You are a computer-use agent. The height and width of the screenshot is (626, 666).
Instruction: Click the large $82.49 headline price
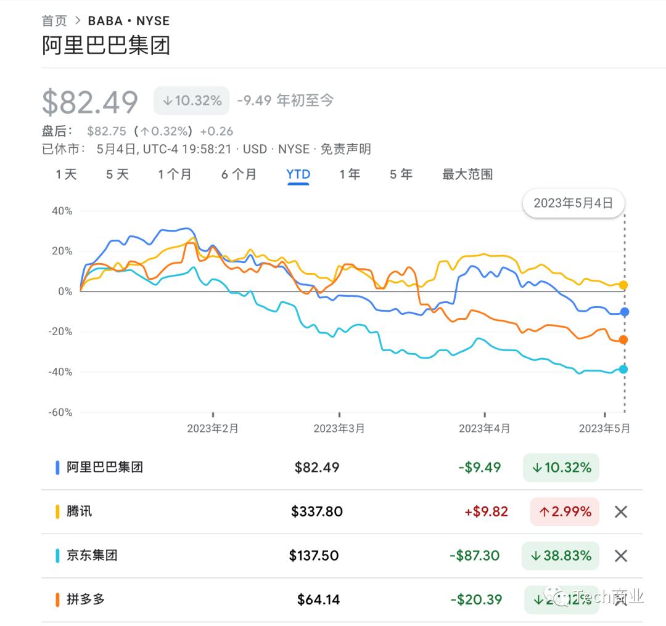pos(90,102)
